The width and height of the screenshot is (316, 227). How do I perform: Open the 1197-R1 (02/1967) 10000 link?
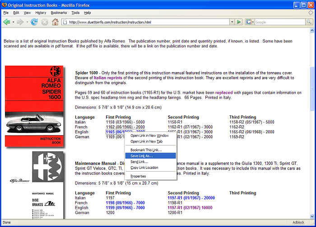pos(190,208)
